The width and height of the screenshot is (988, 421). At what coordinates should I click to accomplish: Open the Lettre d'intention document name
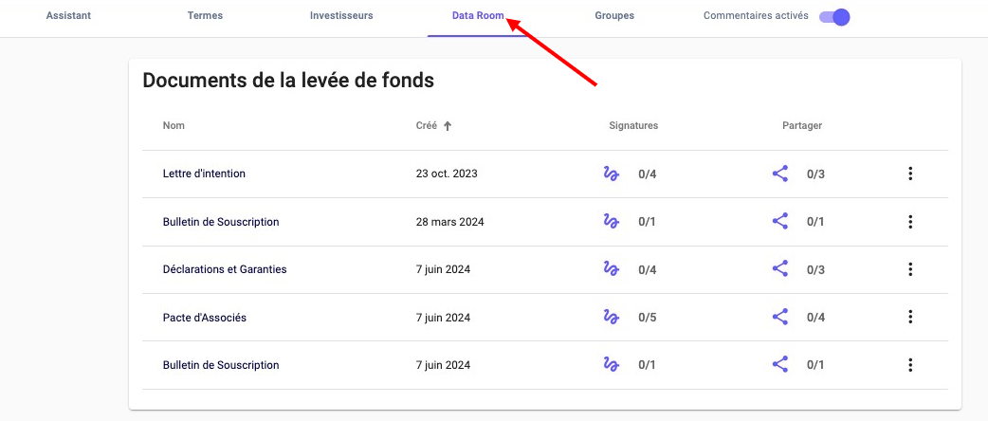[x=204, y=174]
